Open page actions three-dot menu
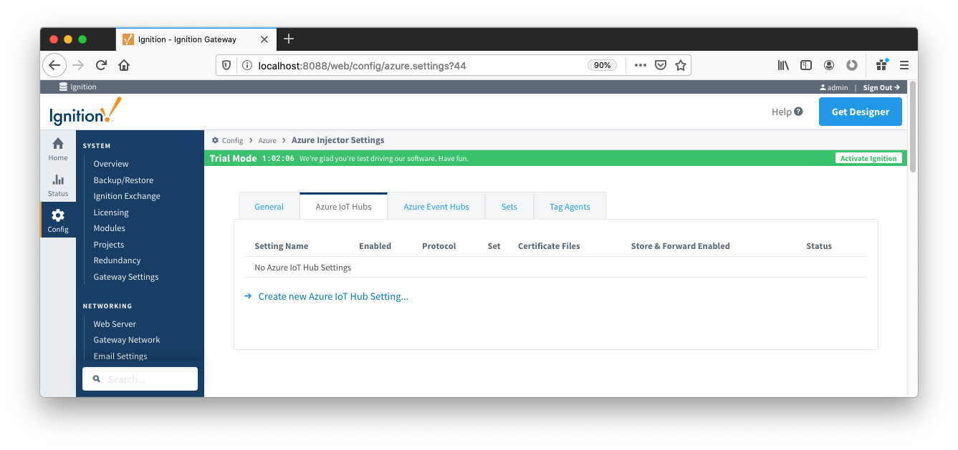The width and height of the screenshot is (958, 450). [x=640, y=65]
